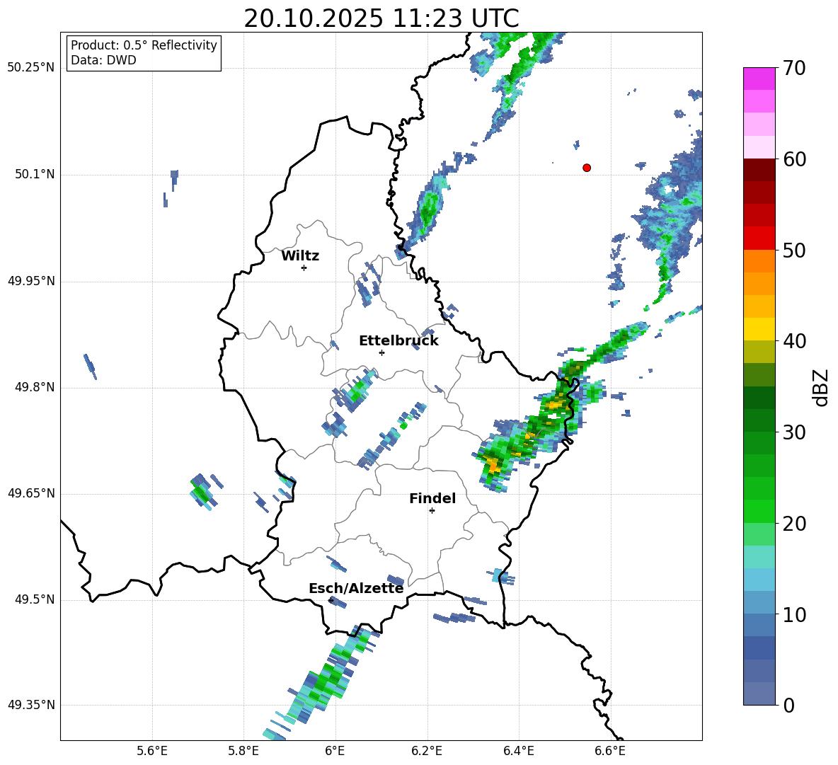Pick the magenta swatch at top of color bar
Viewport: 838px width, 765px height.
click(759, 79)
